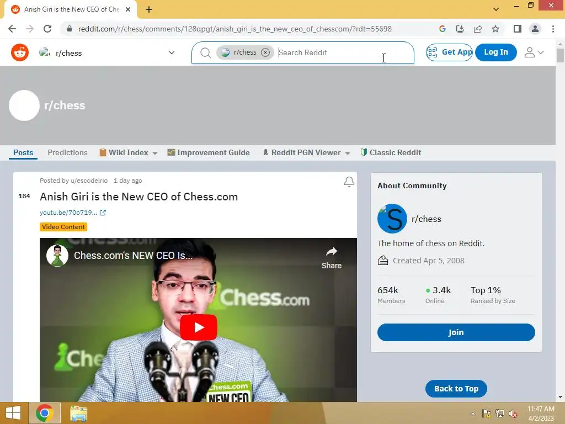Click the network tray icon
565x424 pixels.
500,414
